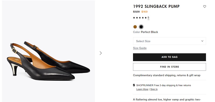
Task: Click the Find in Store button
Action: [x=169, y=67]
